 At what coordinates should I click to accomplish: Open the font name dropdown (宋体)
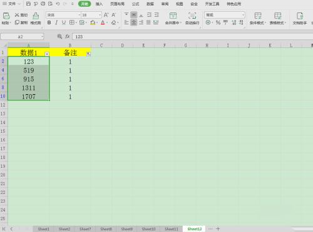79,15
